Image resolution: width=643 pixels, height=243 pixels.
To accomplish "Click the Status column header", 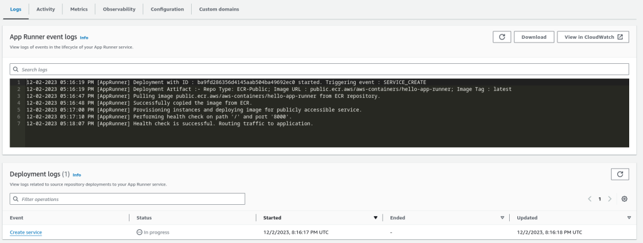I will pos(144,218).
